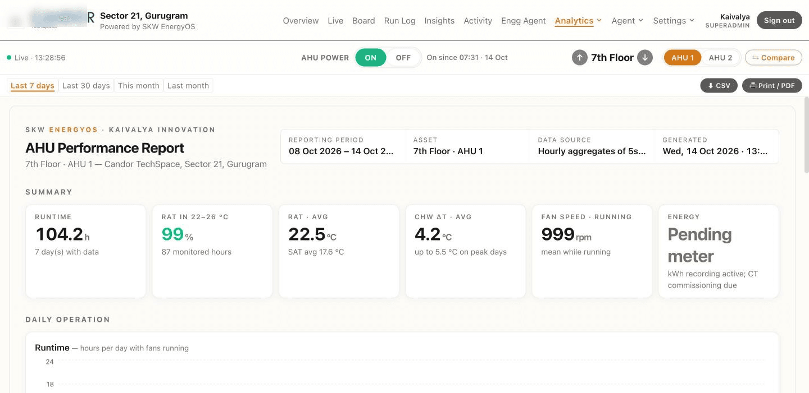Click the Energy Pending meter card
Viewport: 809px width, 393px height.
point(719,251)
